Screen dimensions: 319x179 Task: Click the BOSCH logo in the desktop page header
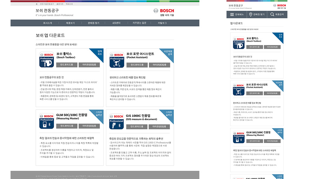click(x=164, y=11)
